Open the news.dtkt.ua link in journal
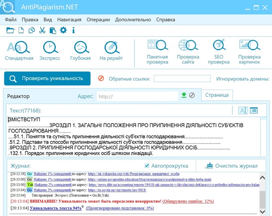The height and width of the screenshot is (216, 272). click(x=174, y=184)
